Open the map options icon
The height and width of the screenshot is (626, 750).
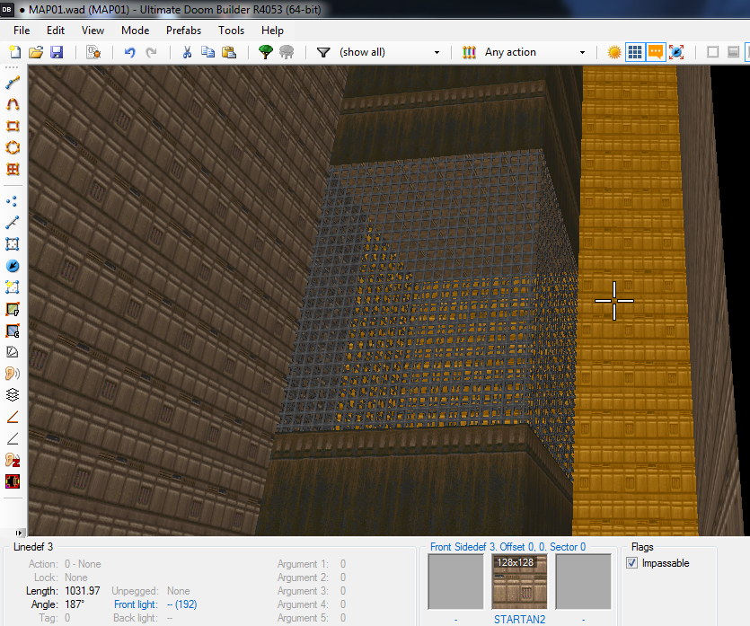pyautogui.click(x=93, y=52)
